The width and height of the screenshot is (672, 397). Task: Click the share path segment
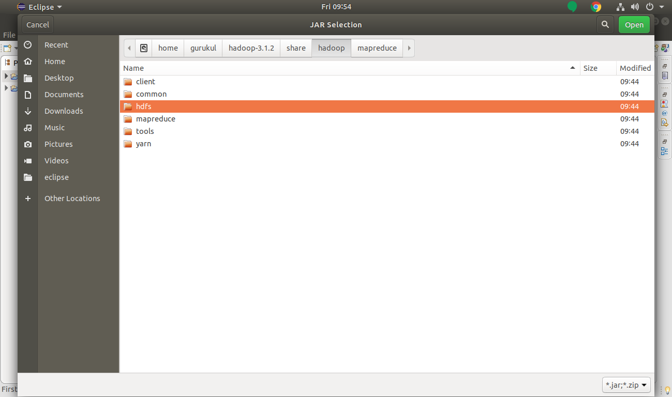(296, 48)
